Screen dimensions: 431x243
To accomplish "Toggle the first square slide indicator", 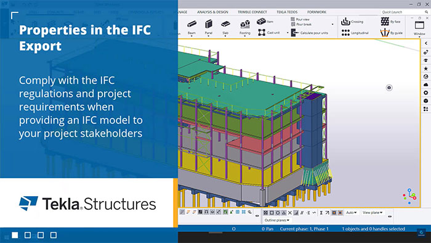I will tap(15, 235).
